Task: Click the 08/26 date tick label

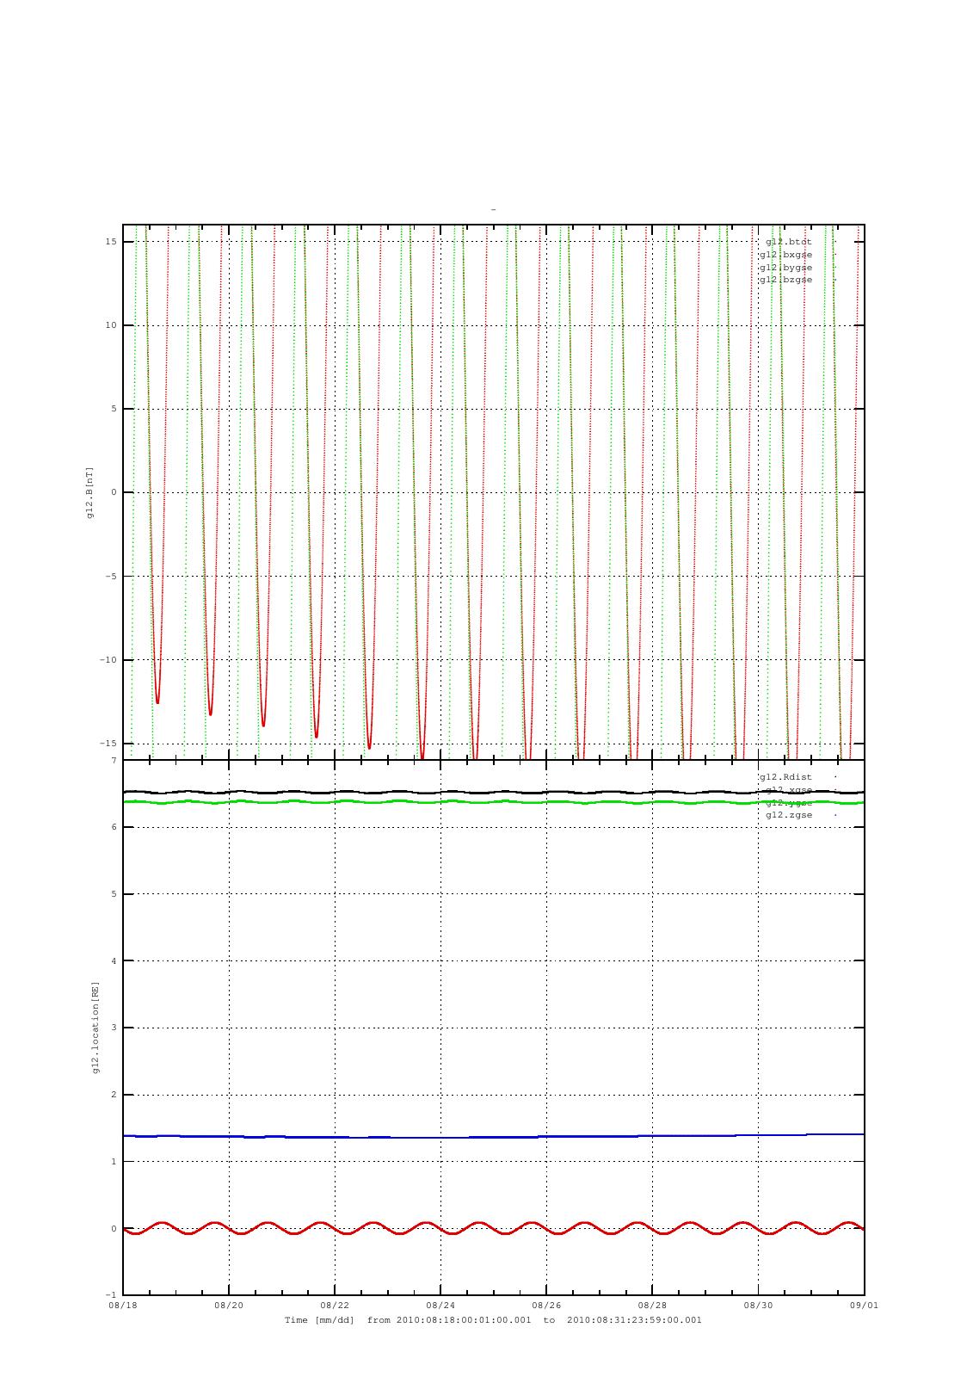Action: (546, 1306)
